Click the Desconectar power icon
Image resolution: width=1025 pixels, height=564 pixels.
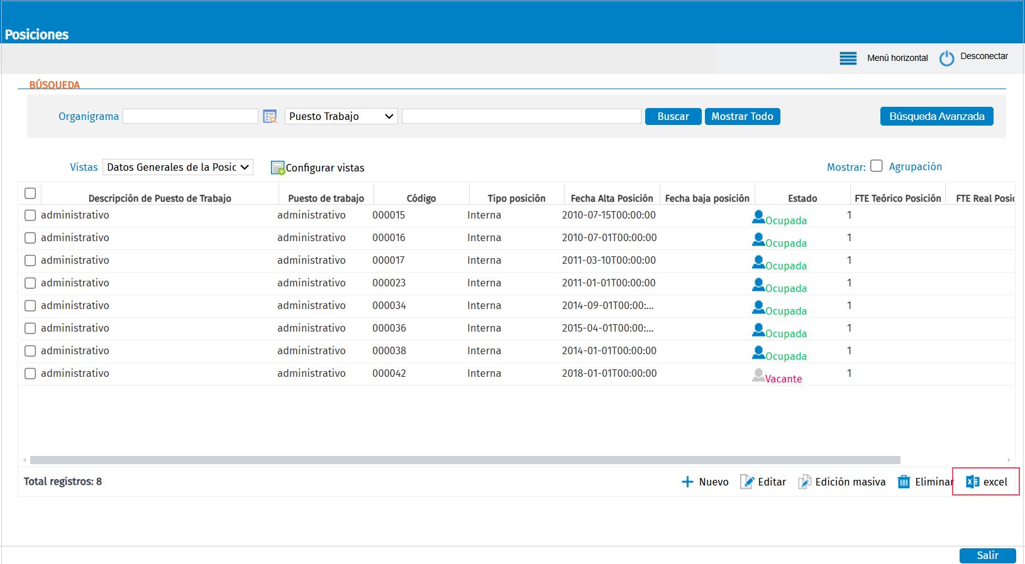946,58
